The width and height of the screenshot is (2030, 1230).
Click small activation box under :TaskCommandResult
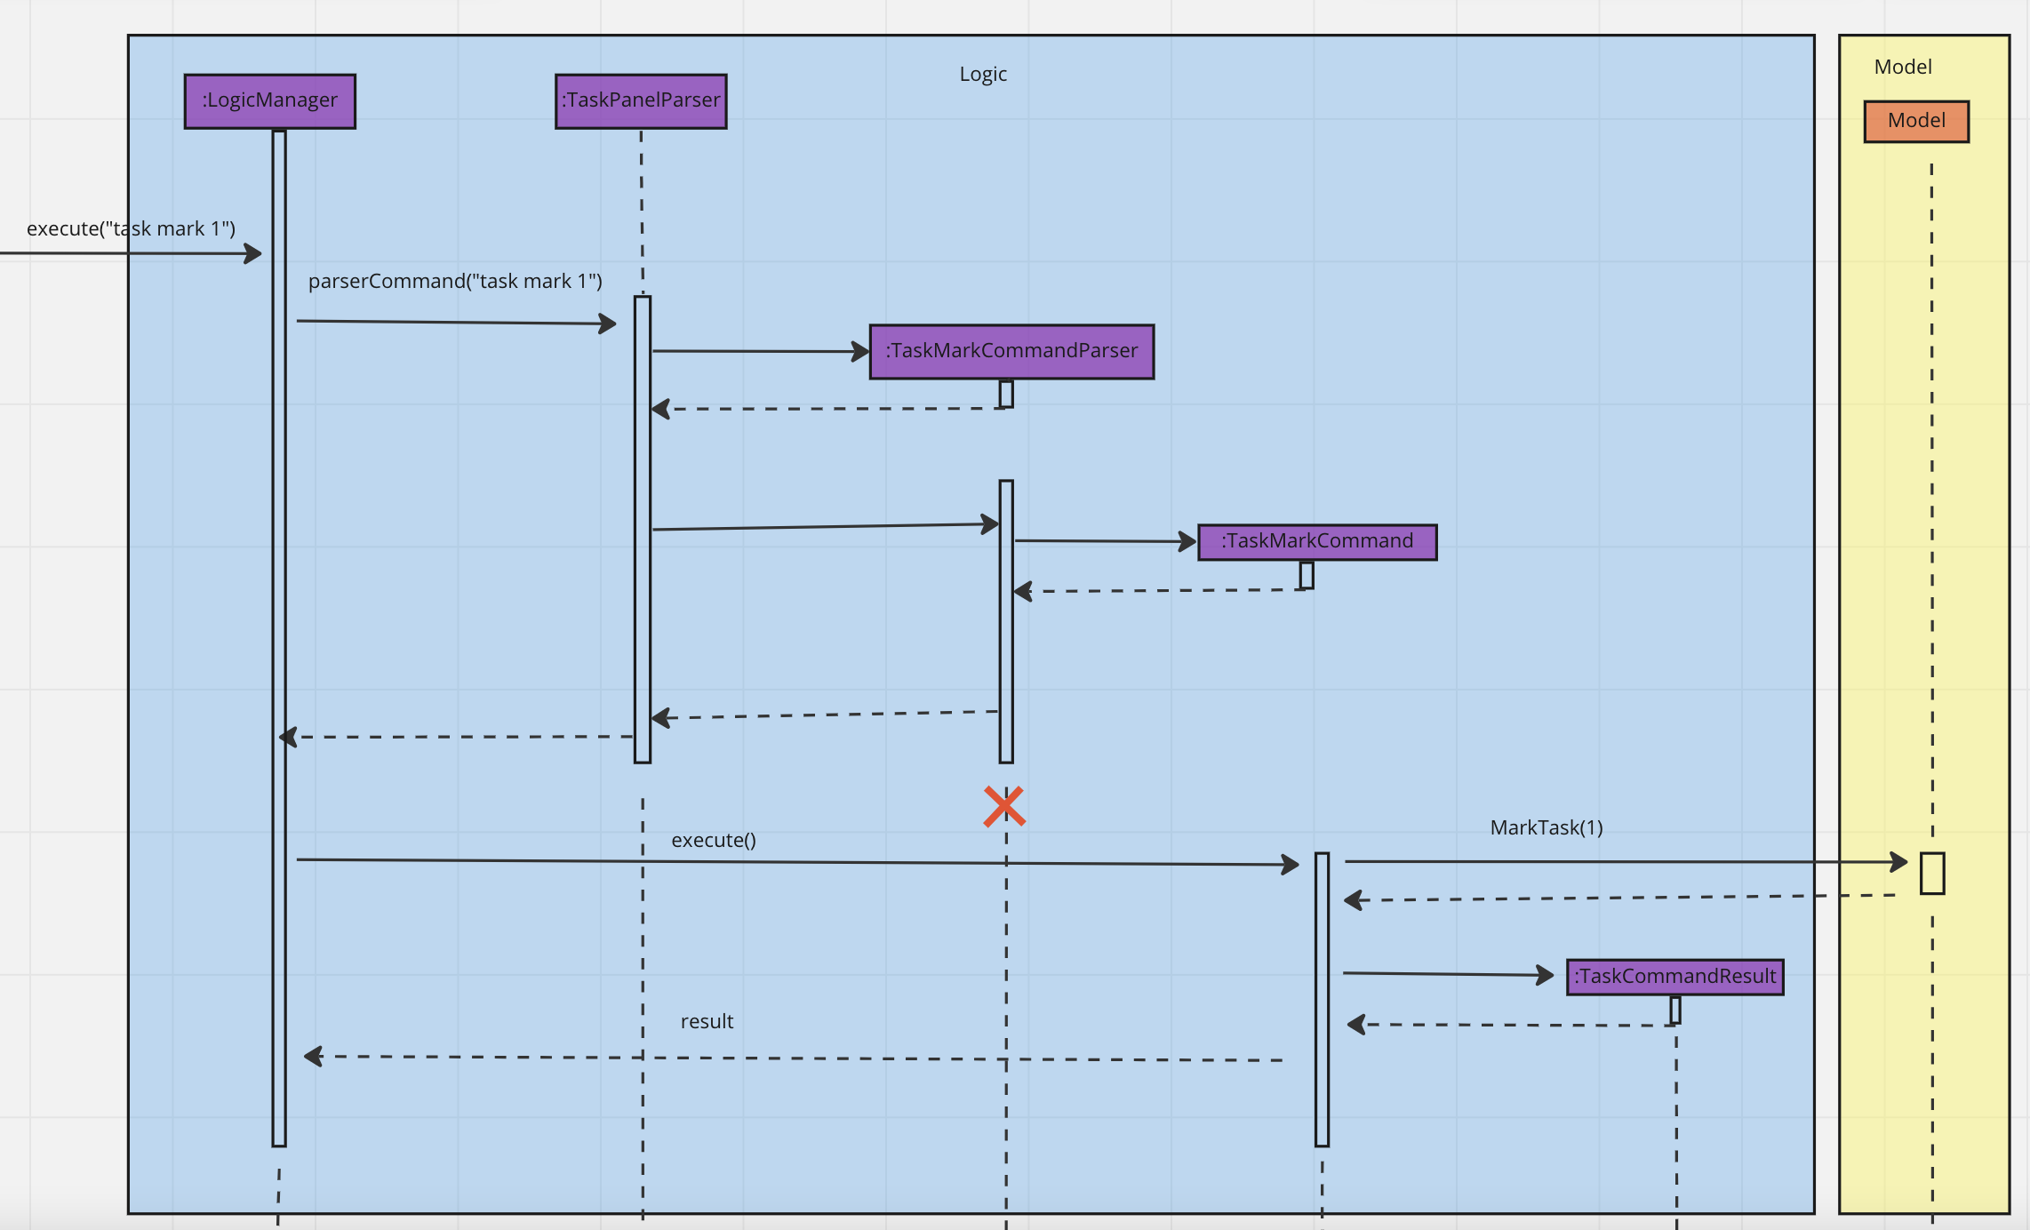pos(1675,1010)
